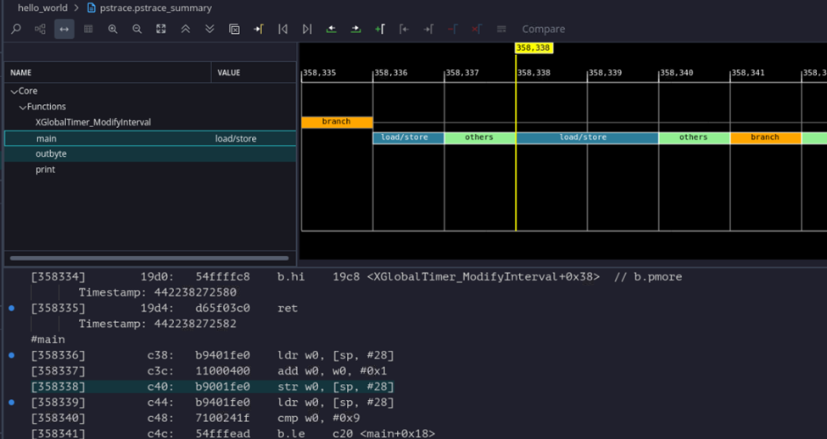827x439 pixels.
Task: Click the green add marker icon
Action: tap(380, 29)
